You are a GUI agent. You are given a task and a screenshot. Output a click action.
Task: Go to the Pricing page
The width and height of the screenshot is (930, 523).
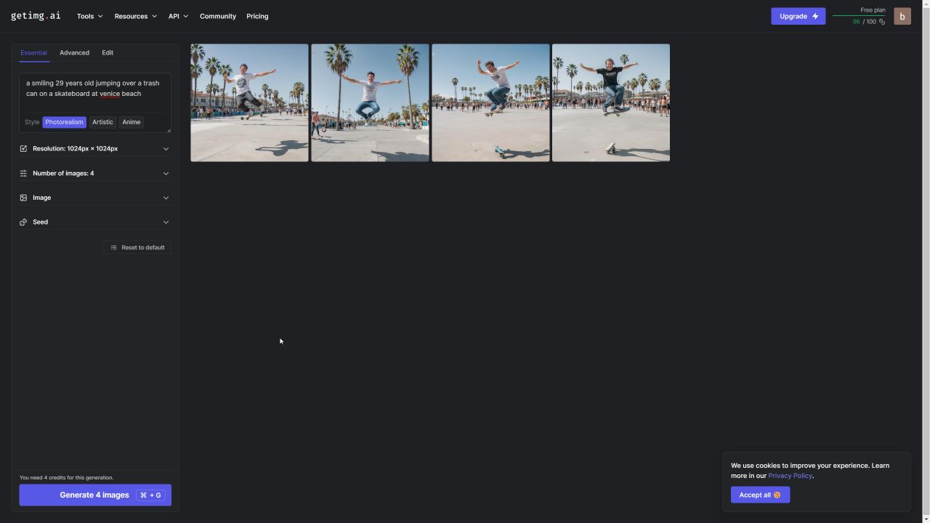pos(257,16)
